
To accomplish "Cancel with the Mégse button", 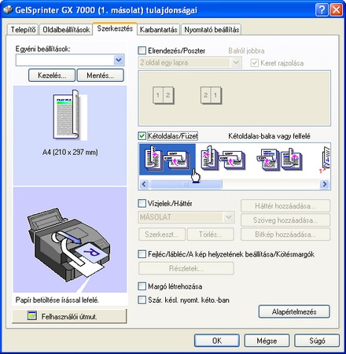I will pyautogui.click(x=267, y=341).
